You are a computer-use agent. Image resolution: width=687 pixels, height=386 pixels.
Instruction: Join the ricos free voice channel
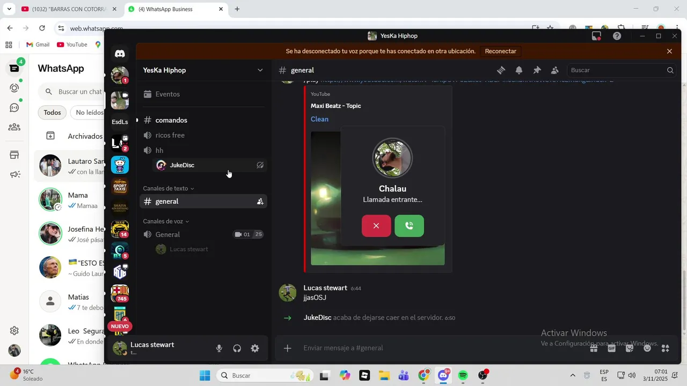pyautogui.click(x=203, y=135)
